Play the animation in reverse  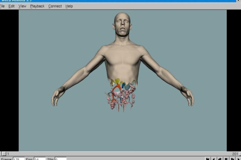point(214,159)
